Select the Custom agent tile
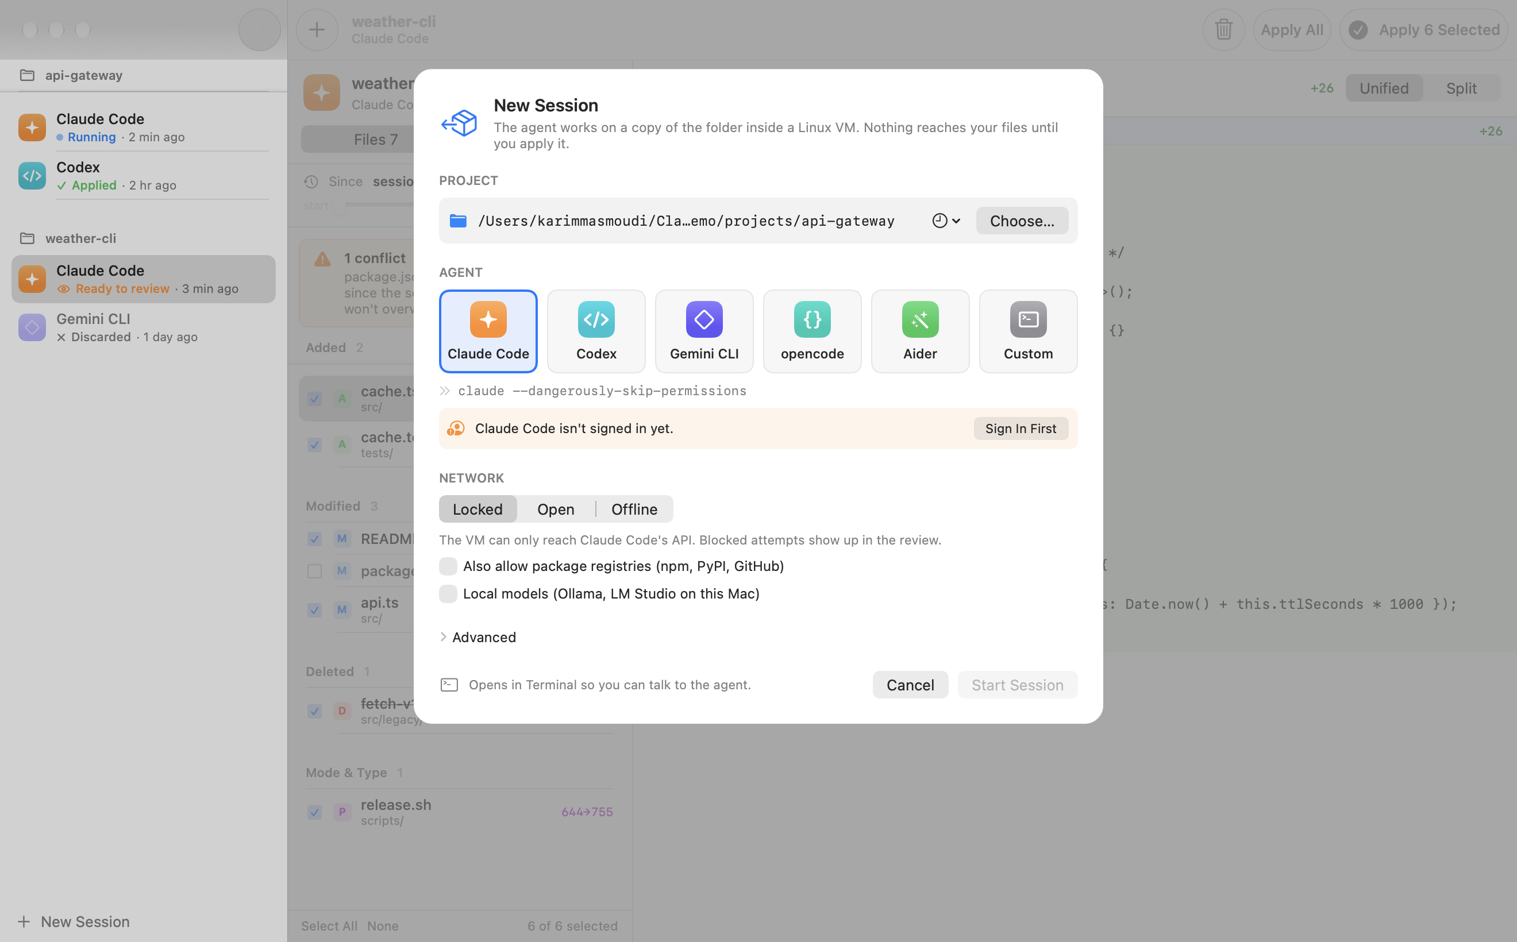Screen dimensions: 1517x942 coord(1028,331)
